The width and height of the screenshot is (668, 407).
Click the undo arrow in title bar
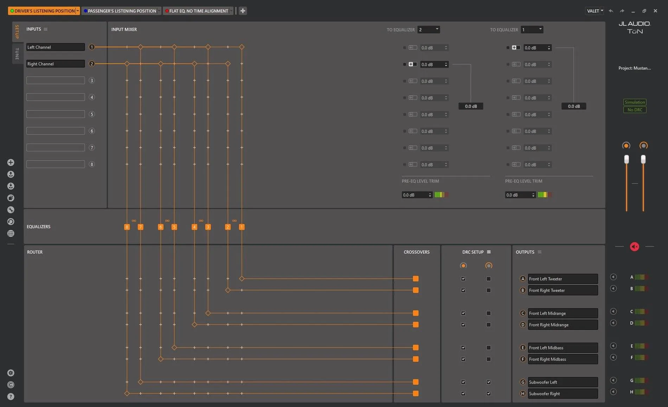click(611, 11)
